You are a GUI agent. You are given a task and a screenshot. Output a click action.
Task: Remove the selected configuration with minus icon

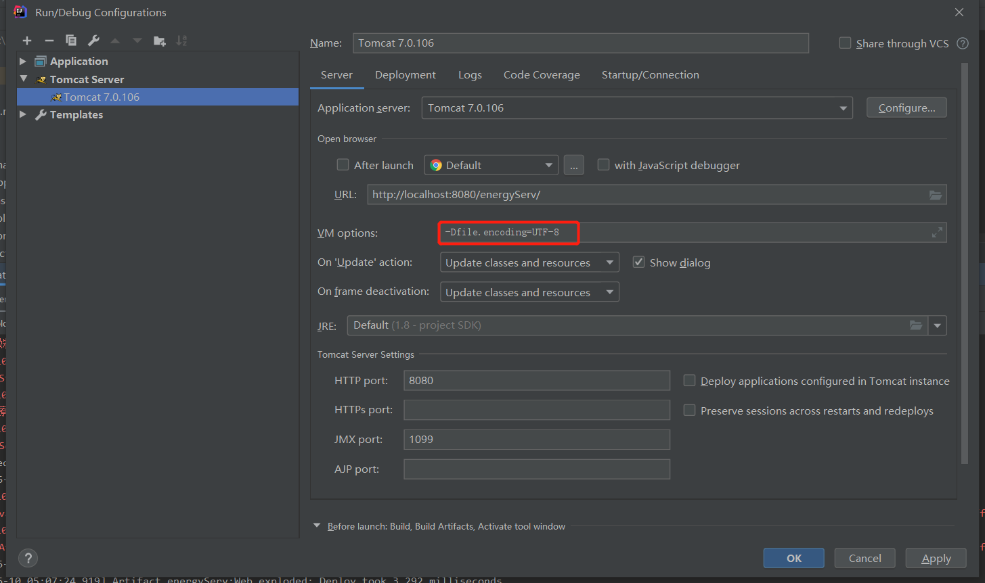point(49,41)
